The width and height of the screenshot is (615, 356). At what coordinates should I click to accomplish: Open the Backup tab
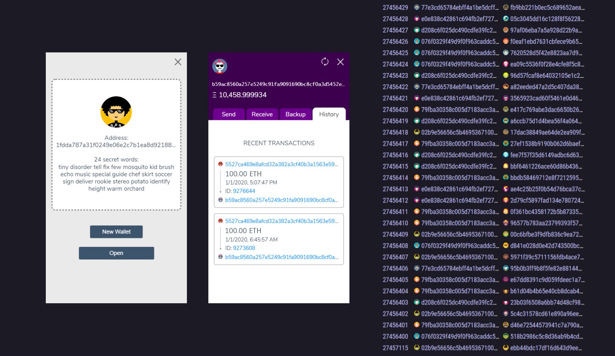pyautogui.click(x=295, y=114)
